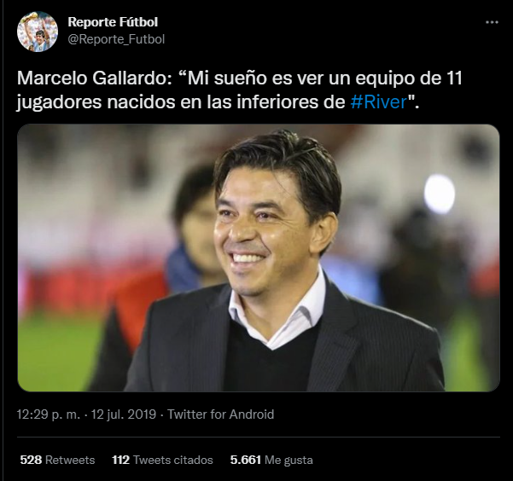
Task: Click the Me gusta label
Action: coord(289,460)
